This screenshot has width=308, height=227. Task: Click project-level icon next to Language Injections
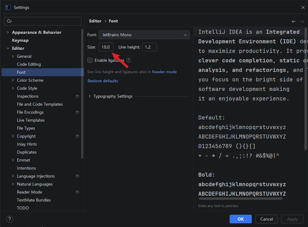click(77, 176)
